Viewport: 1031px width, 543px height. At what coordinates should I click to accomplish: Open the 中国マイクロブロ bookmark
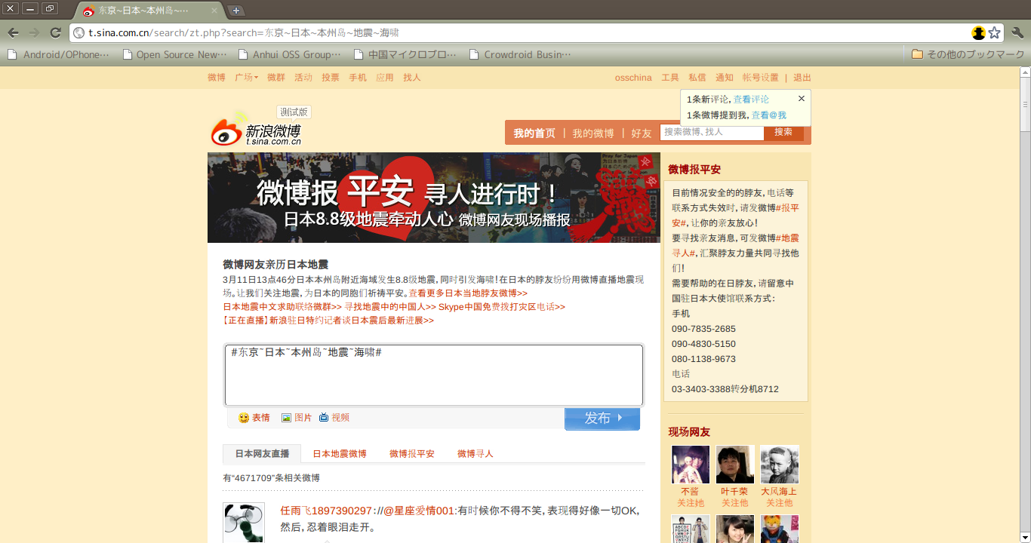[405, 54]
